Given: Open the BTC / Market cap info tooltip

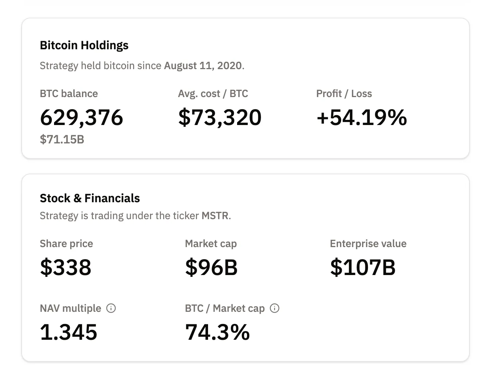Looking at the screenshot, I should 275,309.
